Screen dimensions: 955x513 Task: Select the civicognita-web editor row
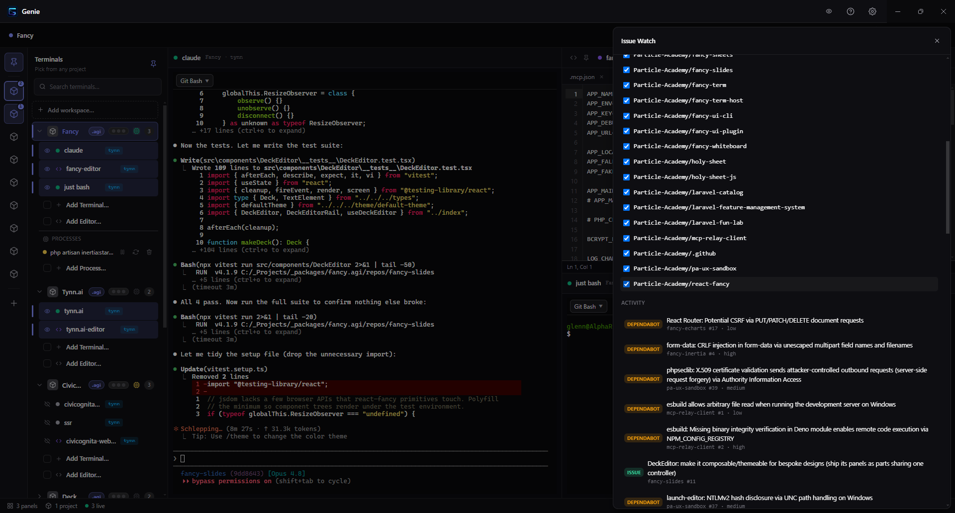coord(98,441)
